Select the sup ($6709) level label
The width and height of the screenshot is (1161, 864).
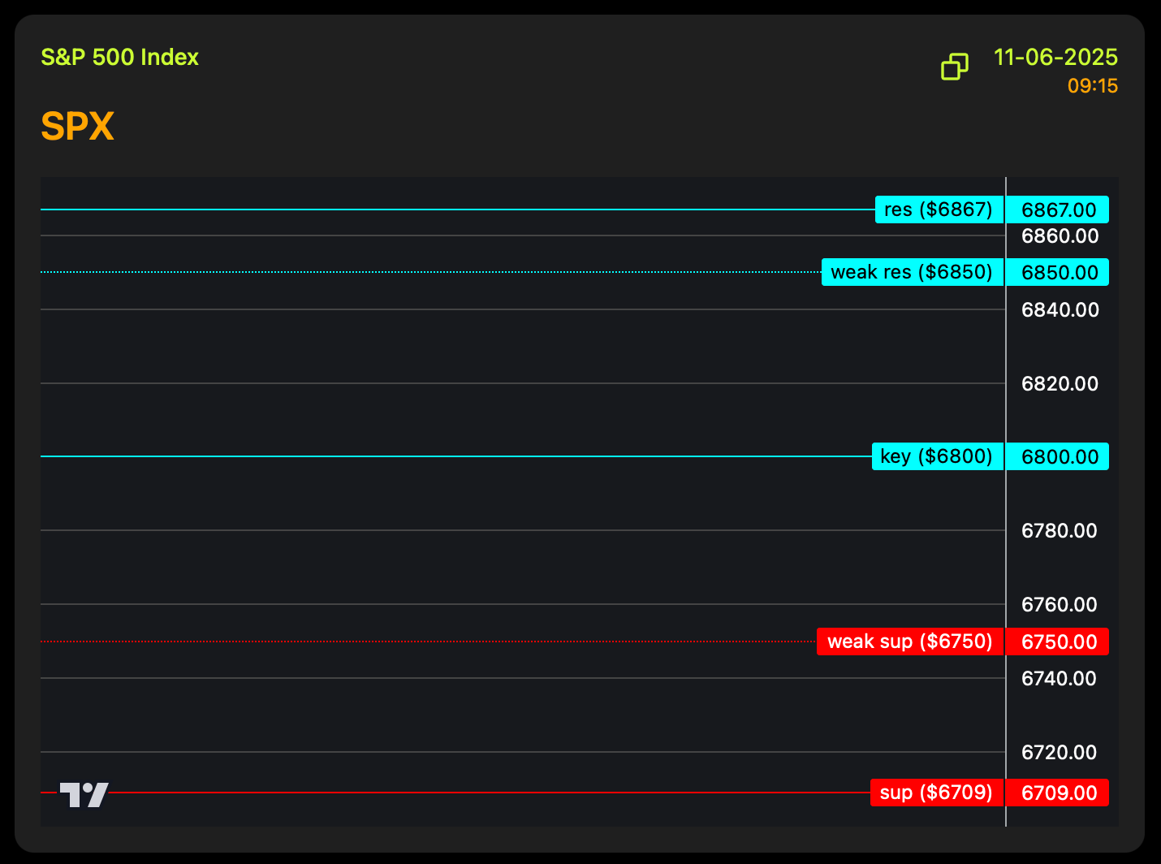click(x=936, y=793)
